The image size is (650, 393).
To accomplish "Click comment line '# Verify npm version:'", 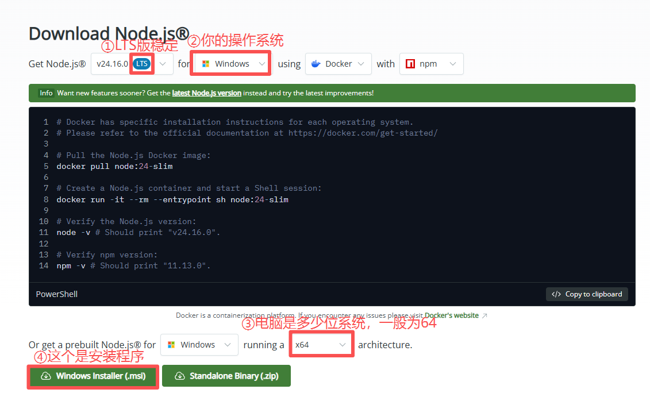I will pyautogui.click(x=107, y=255).
